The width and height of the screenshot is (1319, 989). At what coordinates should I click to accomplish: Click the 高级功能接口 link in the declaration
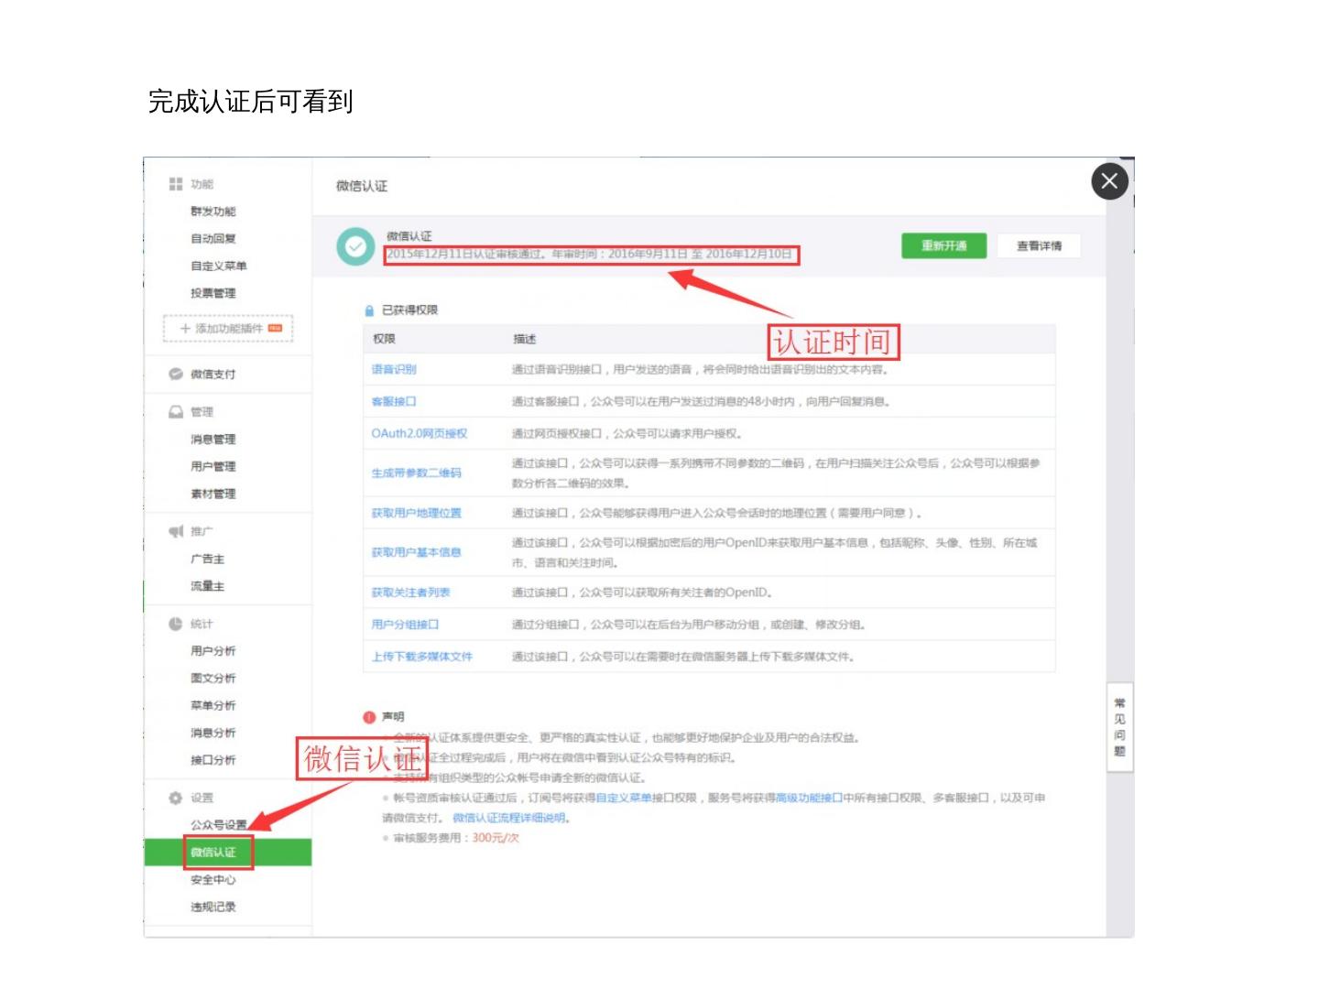point(809,798)
